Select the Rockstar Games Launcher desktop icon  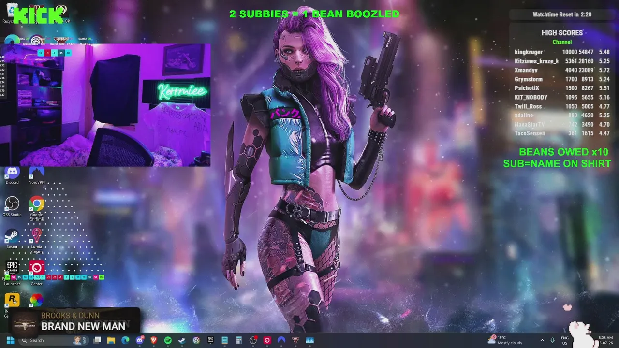point(12,304)
